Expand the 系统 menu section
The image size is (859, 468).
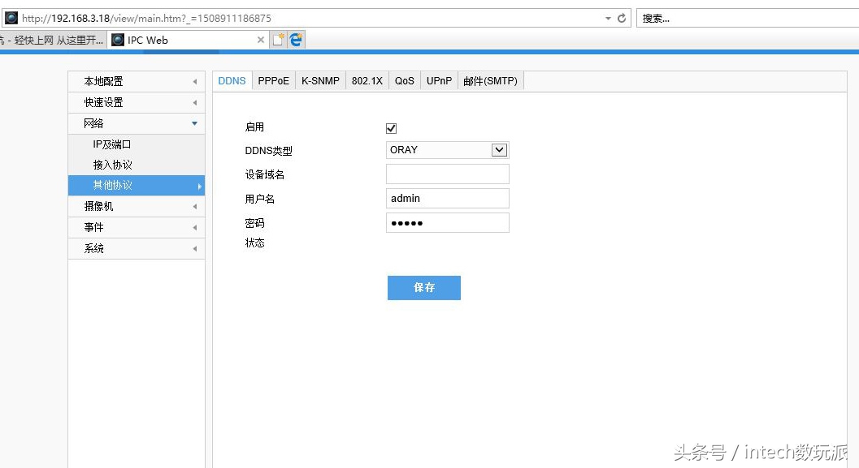click(135, 248)
